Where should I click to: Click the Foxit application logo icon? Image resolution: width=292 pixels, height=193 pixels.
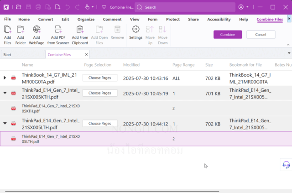tap(6, 7)
